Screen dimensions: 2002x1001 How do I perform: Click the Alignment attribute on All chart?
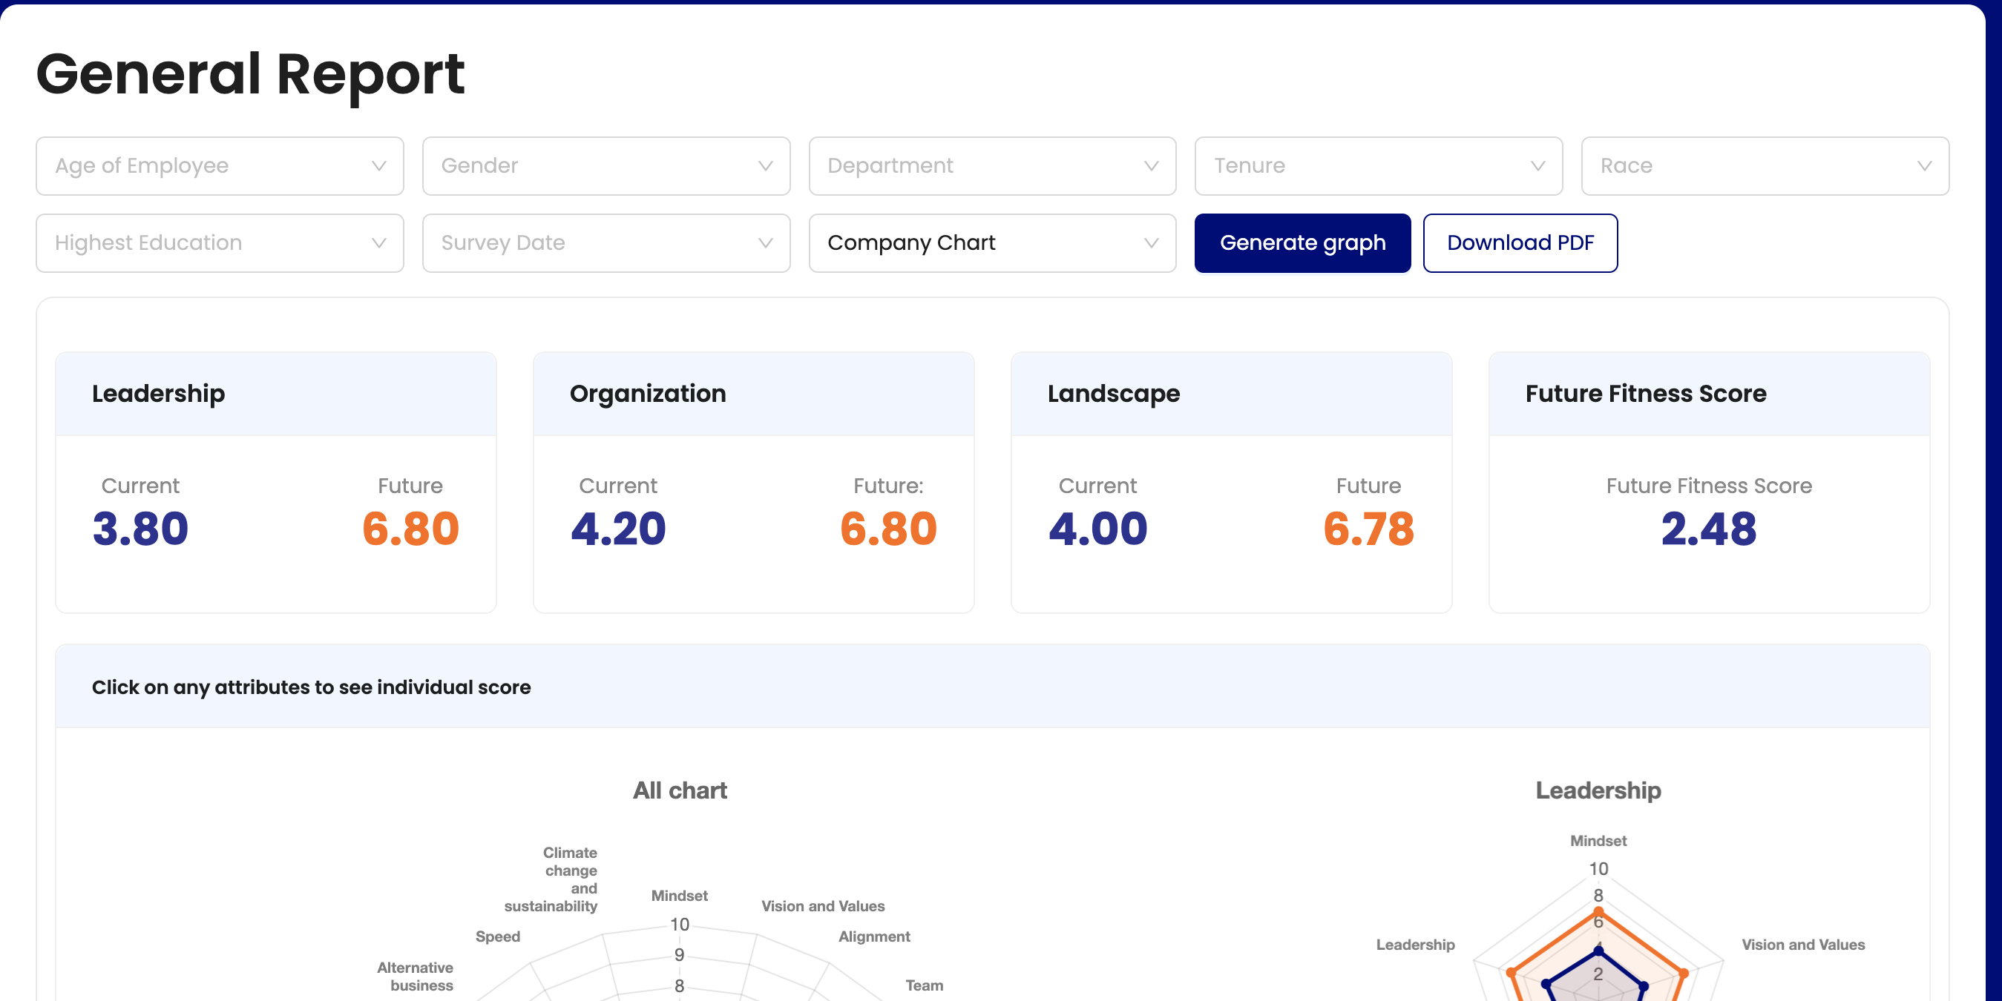(x=873, y=936)
